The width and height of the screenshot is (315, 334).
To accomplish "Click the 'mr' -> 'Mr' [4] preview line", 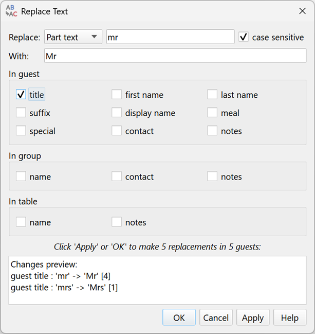I will click(x=61, y=276).
